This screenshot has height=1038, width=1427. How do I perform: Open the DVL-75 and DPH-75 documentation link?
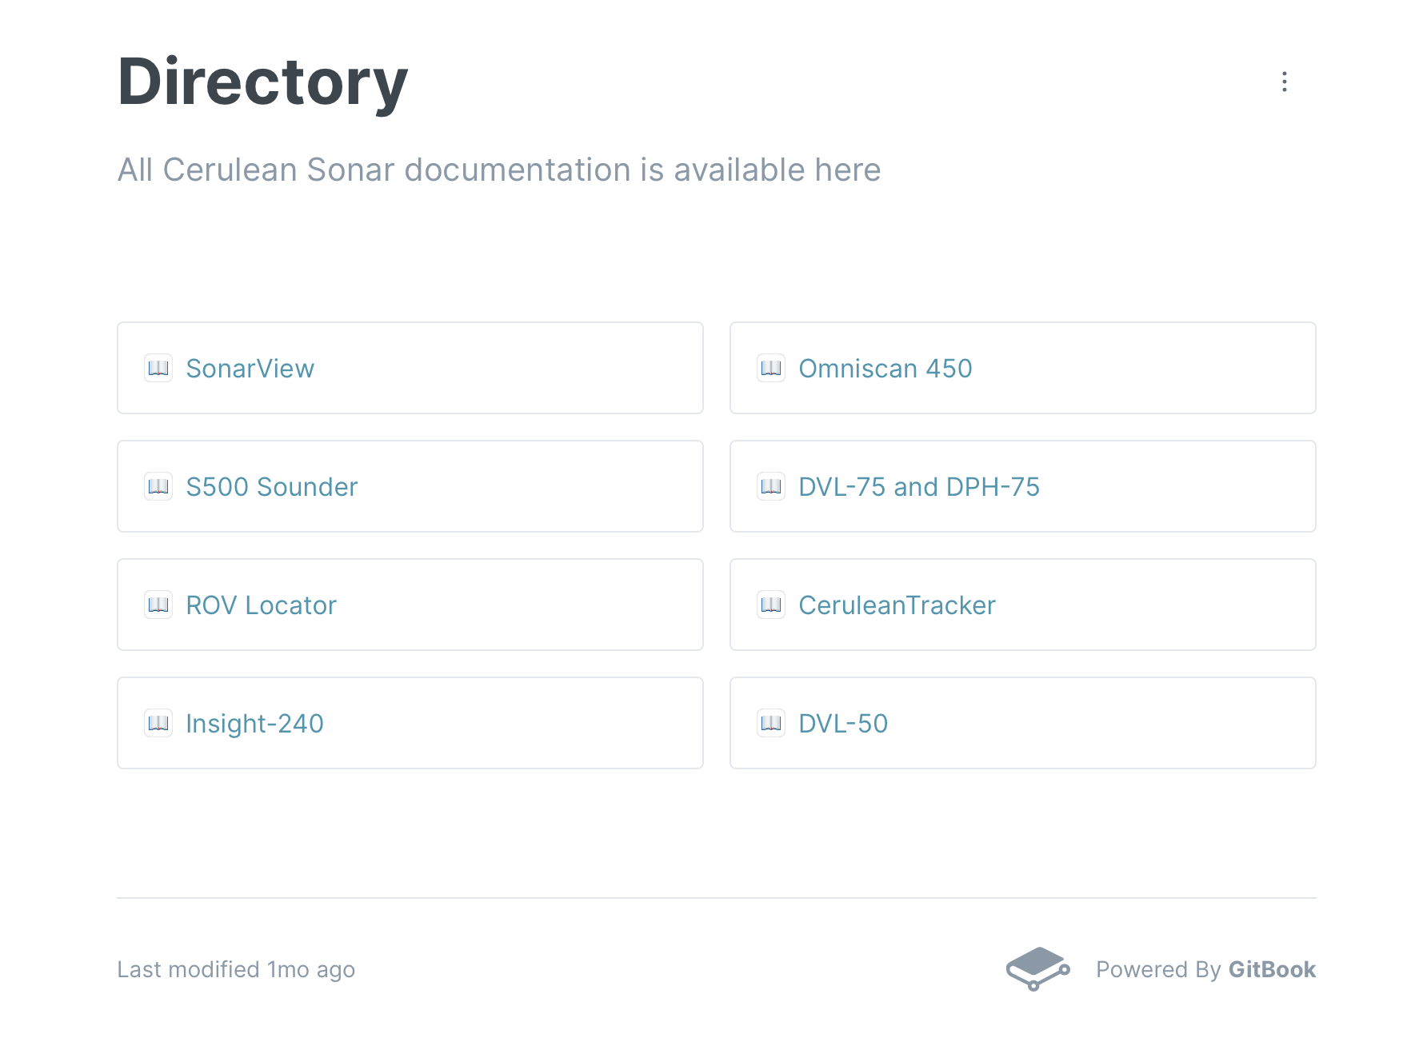1023,486
